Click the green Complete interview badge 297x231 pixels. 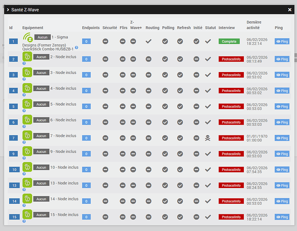pyautogui.click(x=229, y=41)
